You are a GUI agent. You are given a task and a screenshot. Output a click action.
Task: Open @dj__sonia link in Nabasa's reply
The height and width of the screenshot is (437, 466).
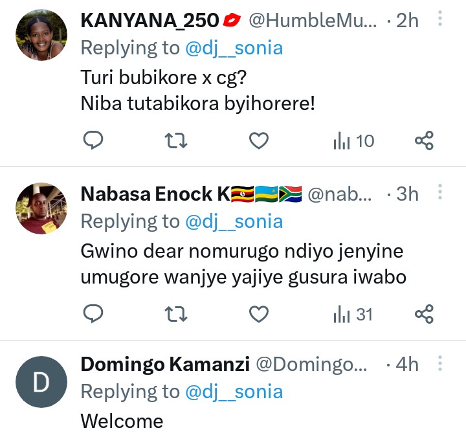click(x=234, y=221)
